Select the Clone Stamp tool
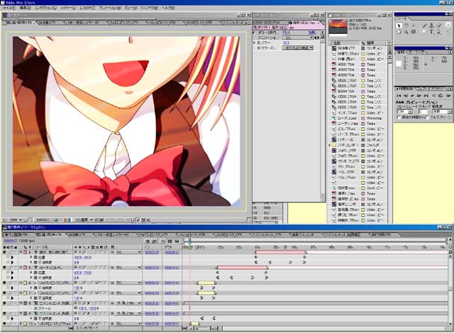 click(x=431, y=26)
